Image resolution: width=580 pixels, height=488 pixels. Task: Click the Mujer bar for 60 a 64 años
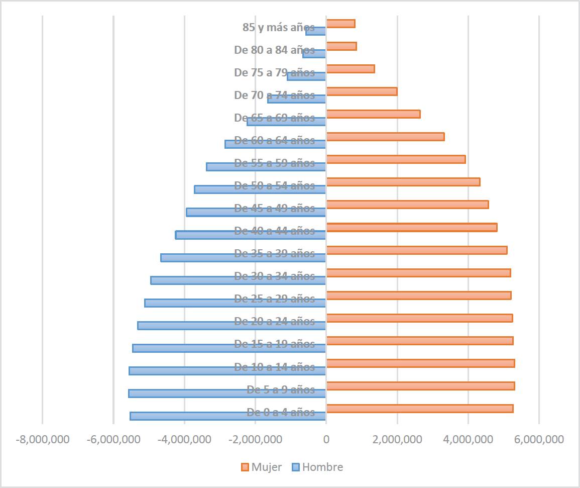[385, 137]
